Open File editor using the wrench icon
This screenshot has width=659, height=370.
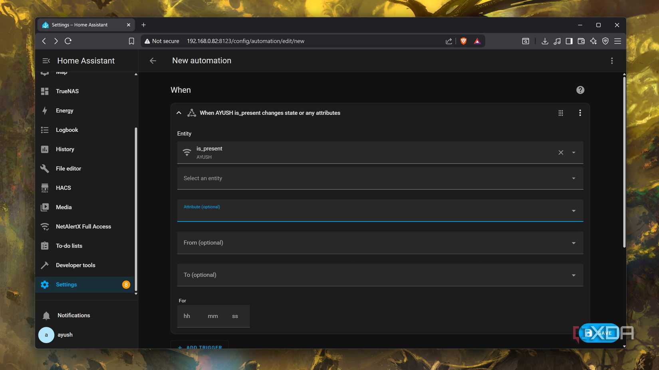point(45,168)
